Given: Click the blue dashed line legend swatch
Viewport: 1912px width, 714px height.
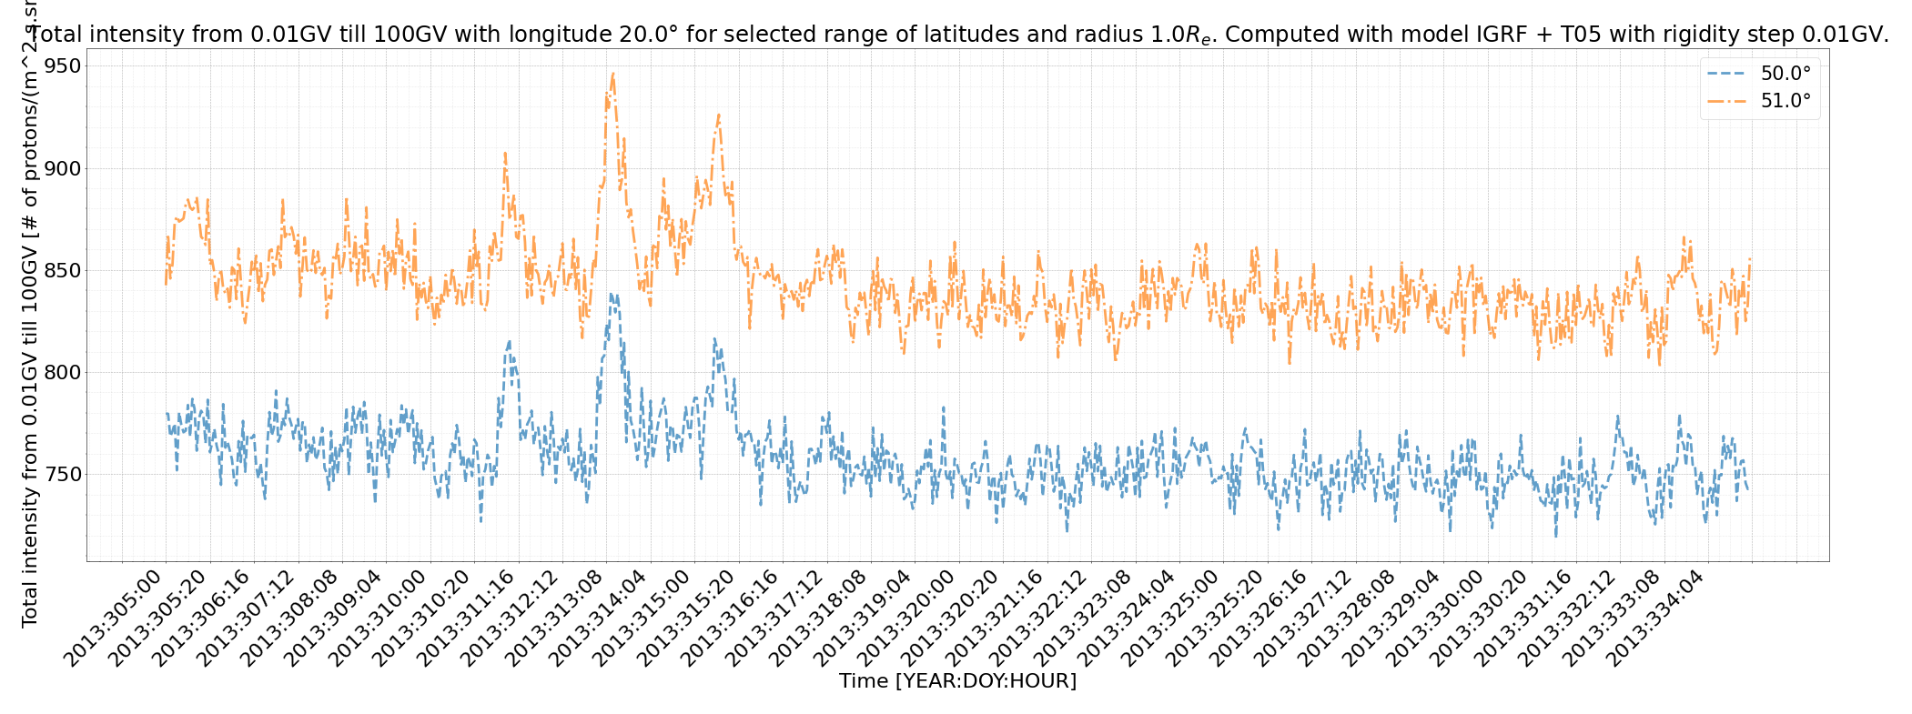Looking at the screenshot, I should pyautogui.click(x=1725, y=74).
